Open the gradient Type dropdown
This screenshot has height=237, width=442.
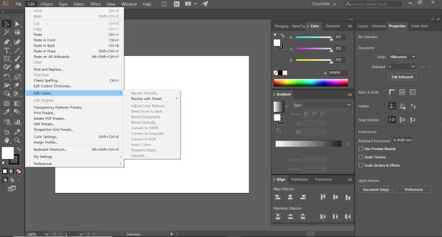pos(327,105)
